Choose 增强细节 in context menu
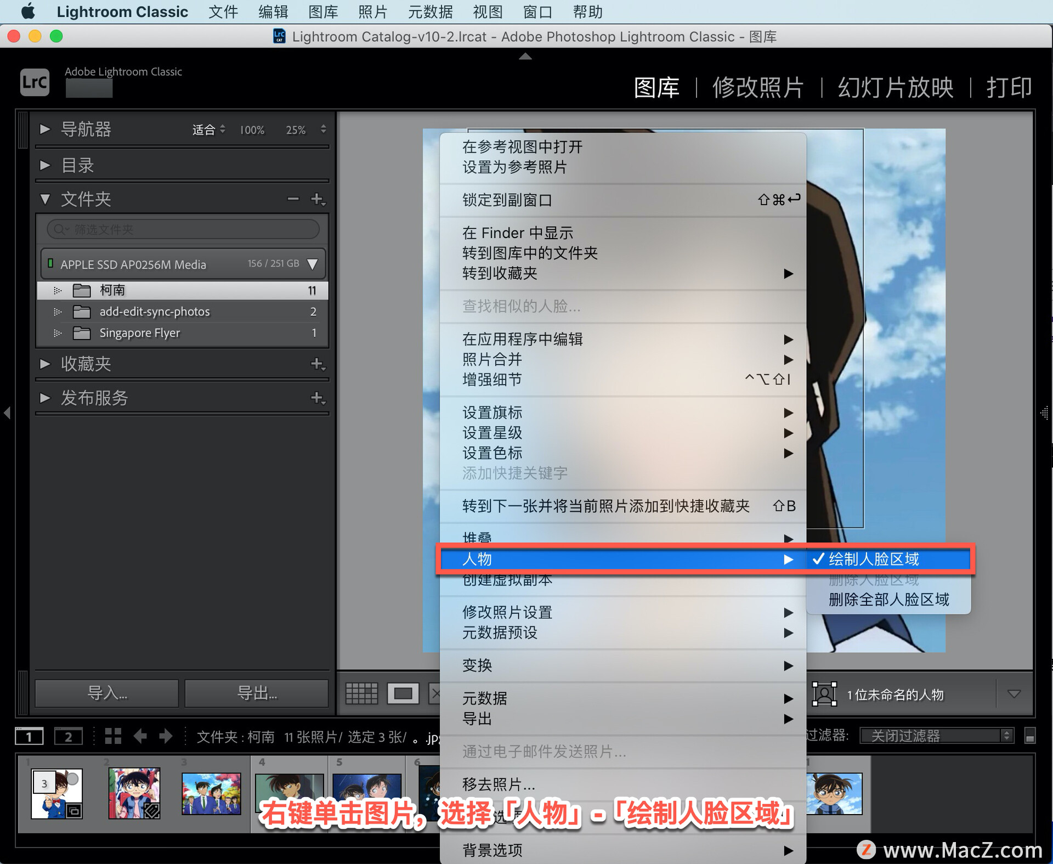The width and height of the screenshot is (1053, 864). [x=623, y=379]
